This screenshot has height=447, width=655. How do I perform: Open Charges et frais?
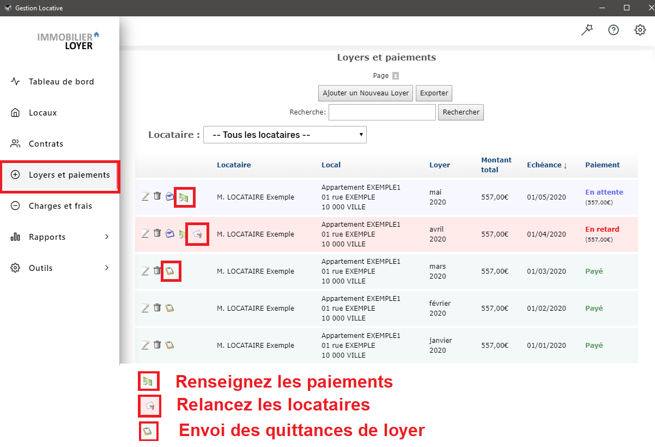point(60,206)
